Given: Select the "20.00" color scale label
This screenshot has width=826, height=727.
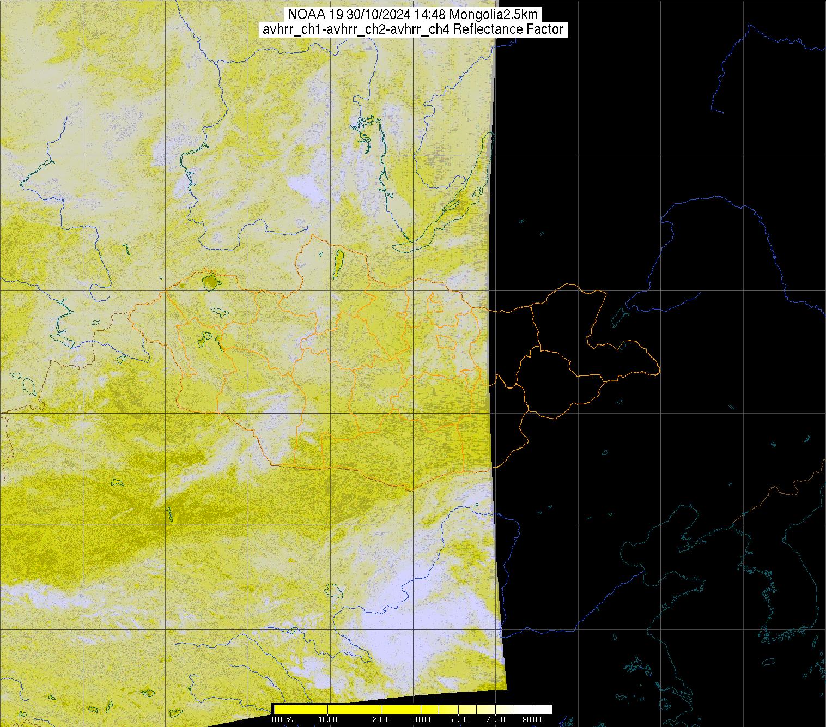Looking at the screenshot, I should point(382,719).
